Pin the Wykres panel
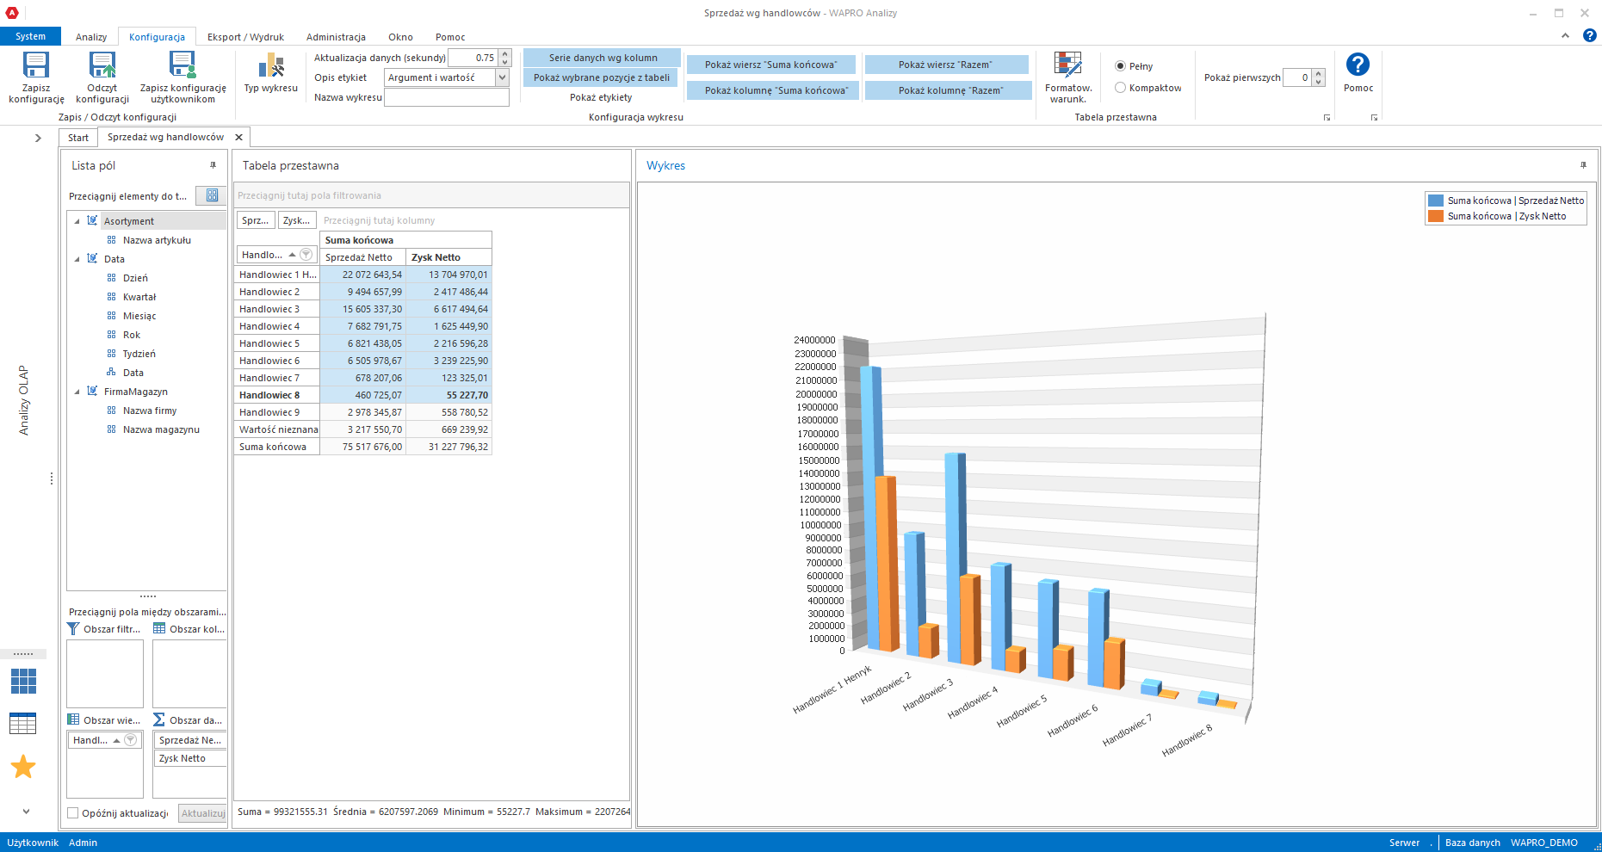1602x852 pixels. pos(1582,165)
